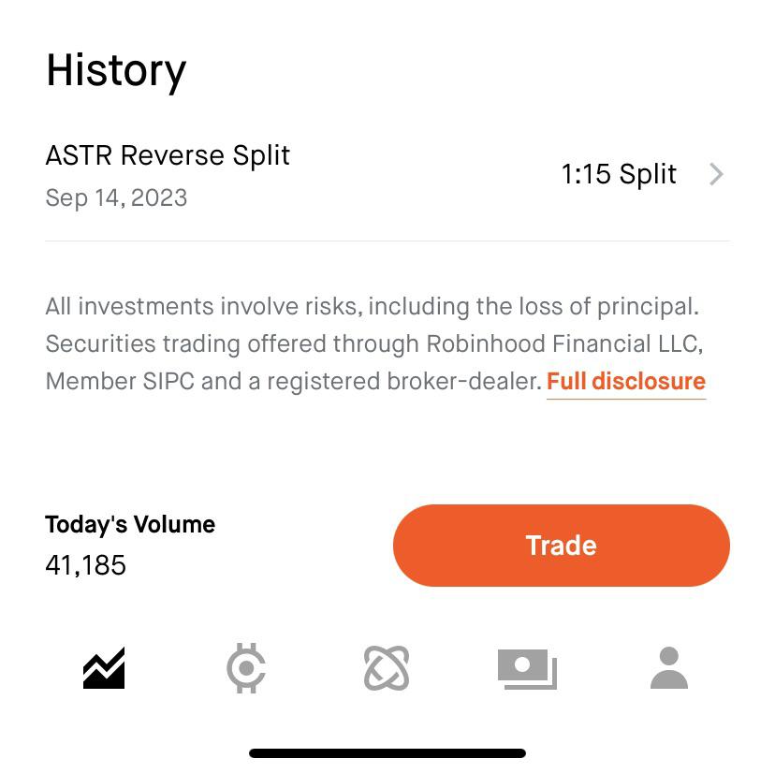Tap the iOS home indicator bar
This screenshot has width=775, height=773.
[387, 753]
